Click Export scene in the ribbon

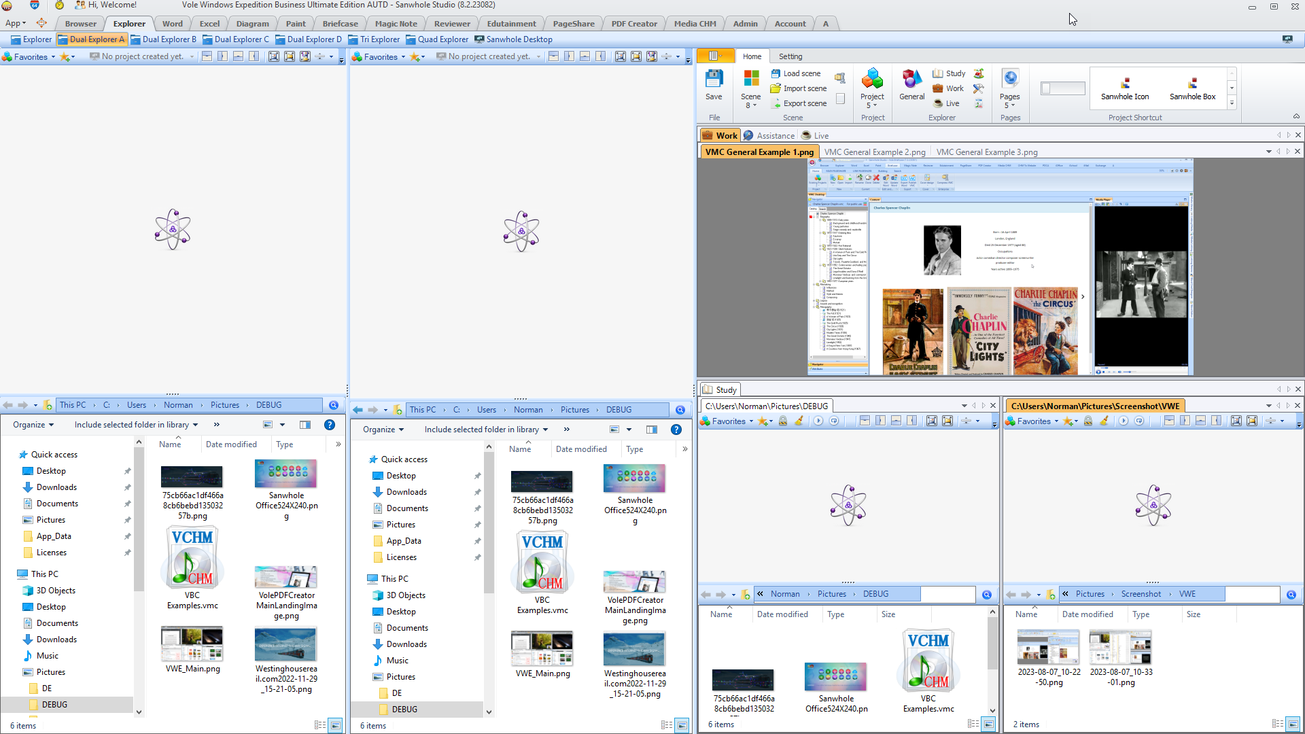[x=799, y=103]
